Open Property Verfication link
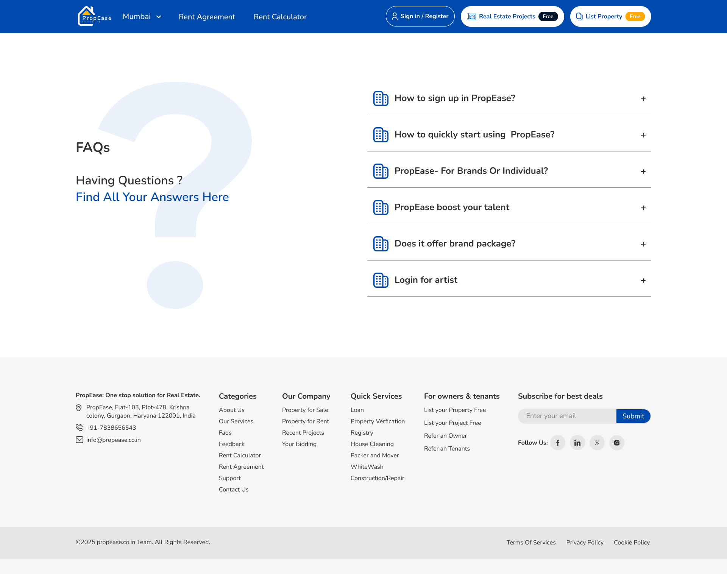727x574 pixels. point(378,421)
